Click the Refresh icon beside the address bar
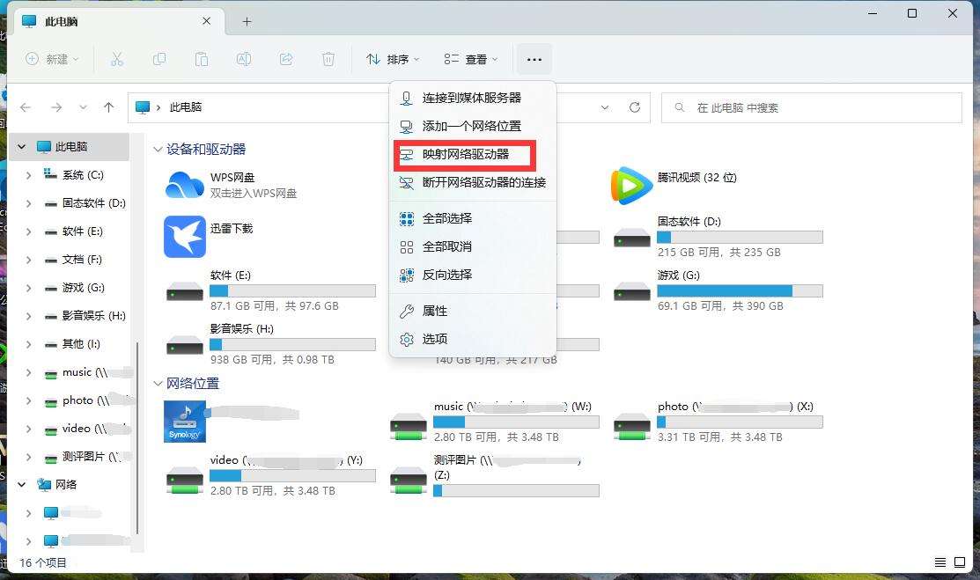The height and width of the screenshot is (580, 980). pos(635,106)
